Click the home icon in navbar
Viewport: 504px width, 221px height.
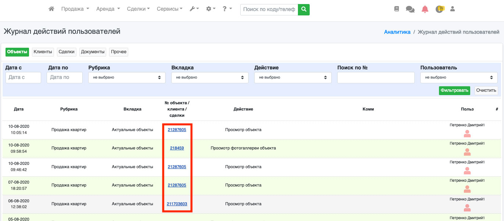[x=51, y=9]
